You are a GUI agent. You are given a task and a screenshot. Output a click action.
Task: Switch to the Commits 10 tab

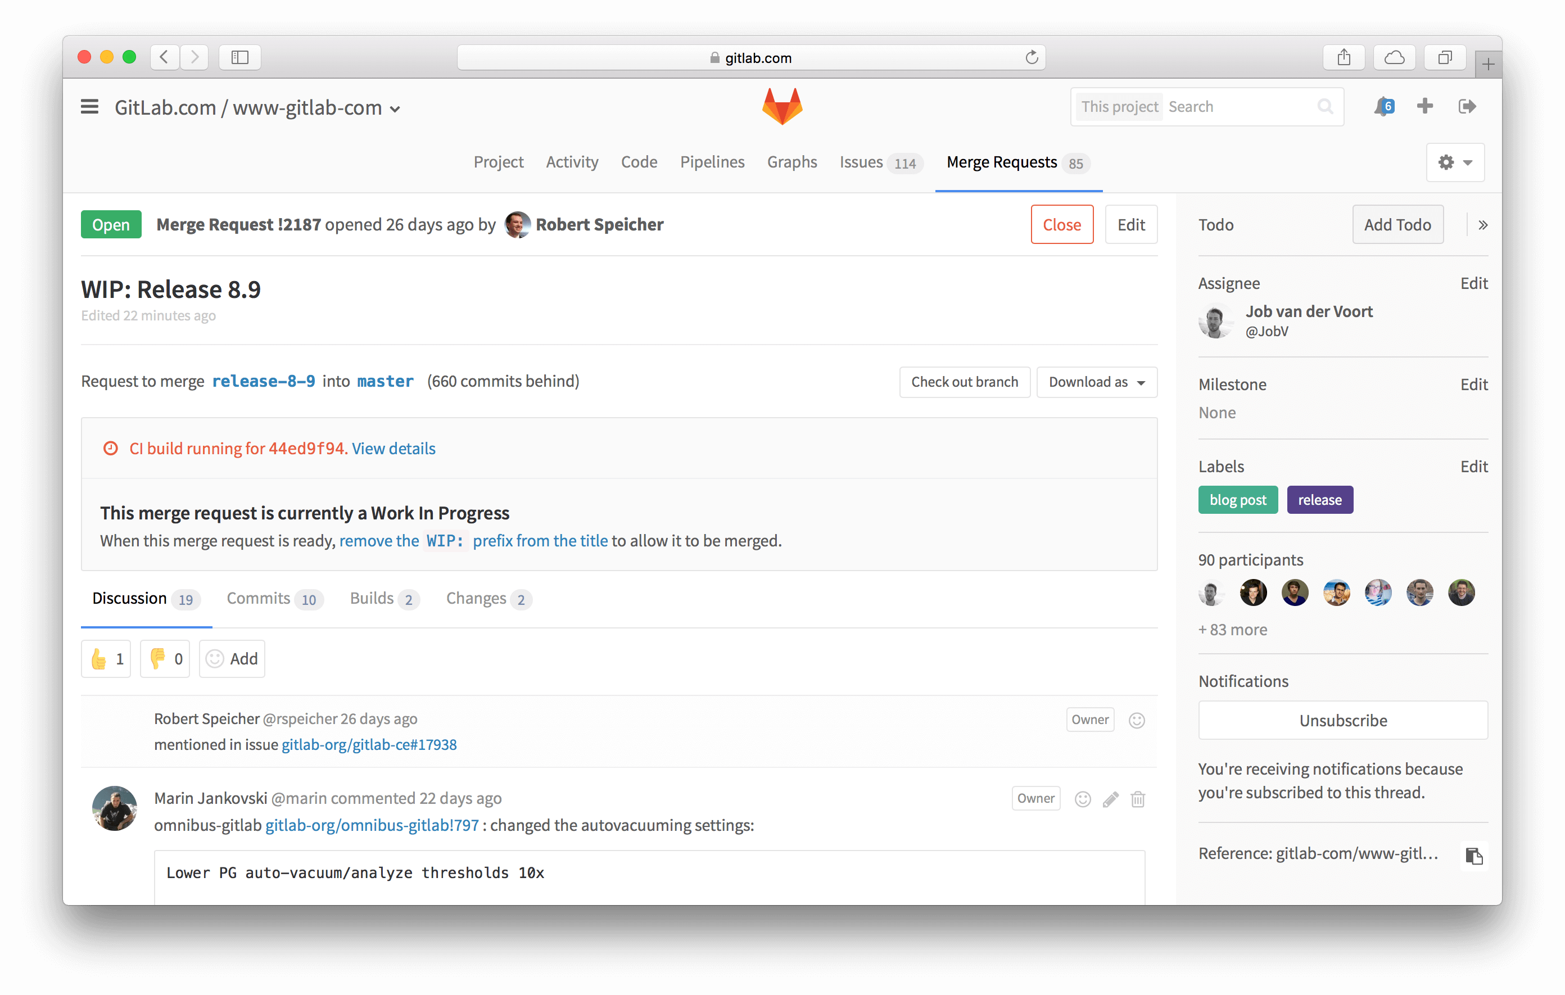click(274, 598)
